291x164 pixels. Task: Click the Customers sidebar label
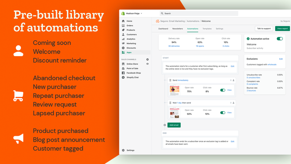point(131,35)
